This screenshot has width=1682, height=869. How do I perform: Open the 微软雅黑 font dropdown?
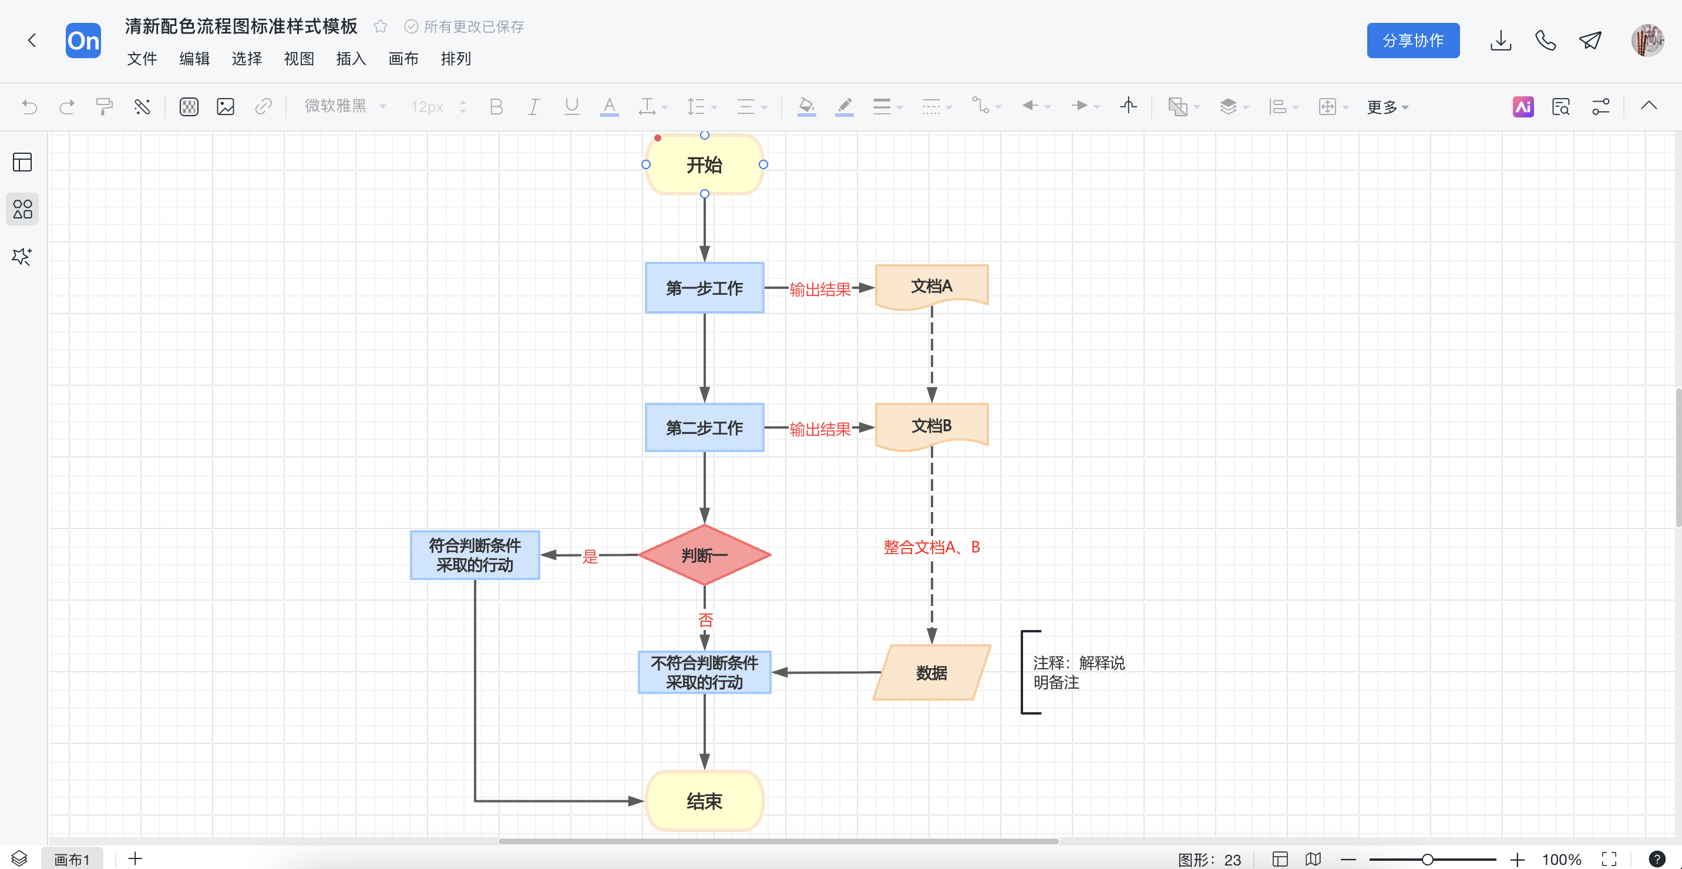coord(345,106)
